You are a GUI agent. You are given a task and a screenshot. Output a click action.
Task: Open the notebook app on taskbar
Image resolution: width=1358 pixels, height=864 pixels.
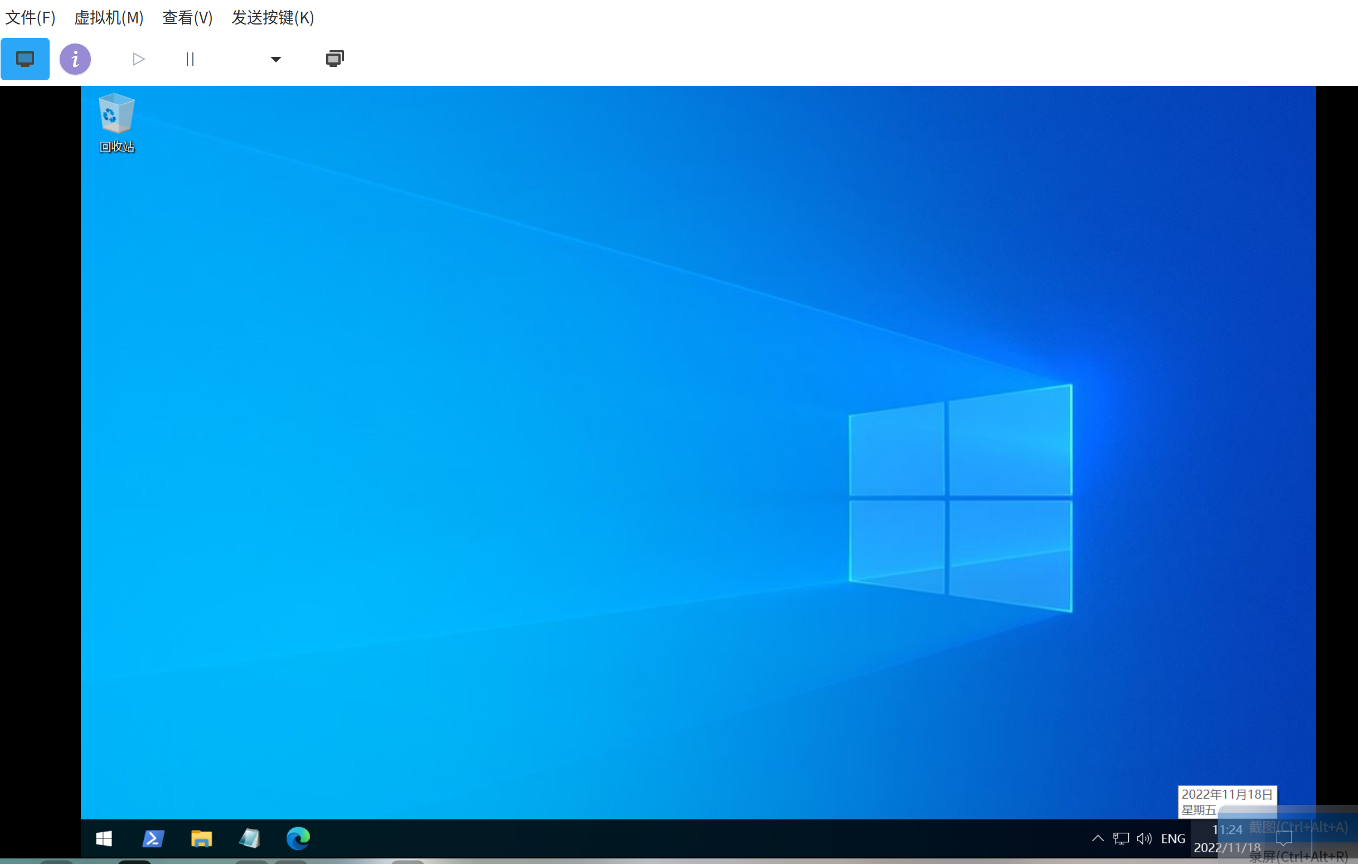point(250,838)
